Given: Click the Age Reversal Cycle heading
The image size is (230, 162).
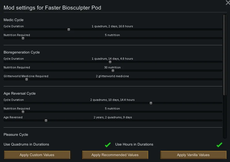Looking at the screenshot, I should click(20, 93).
